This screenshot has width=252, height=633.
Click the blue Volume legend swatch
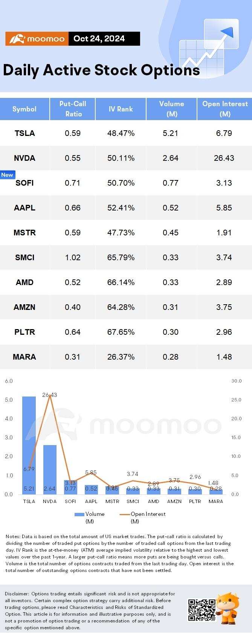(79, 514)
